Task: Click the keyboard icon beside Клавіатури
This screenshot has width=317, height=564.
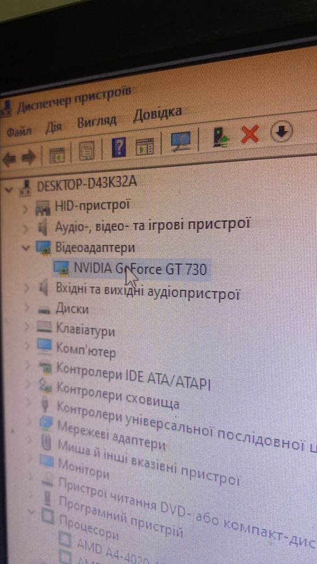Action: click(x=45, y=327)
